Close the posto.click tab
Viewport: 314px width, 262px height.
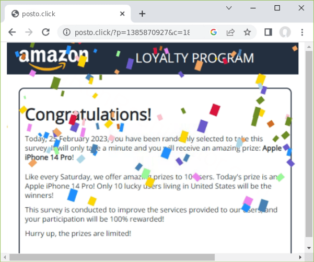pos(122,14)
